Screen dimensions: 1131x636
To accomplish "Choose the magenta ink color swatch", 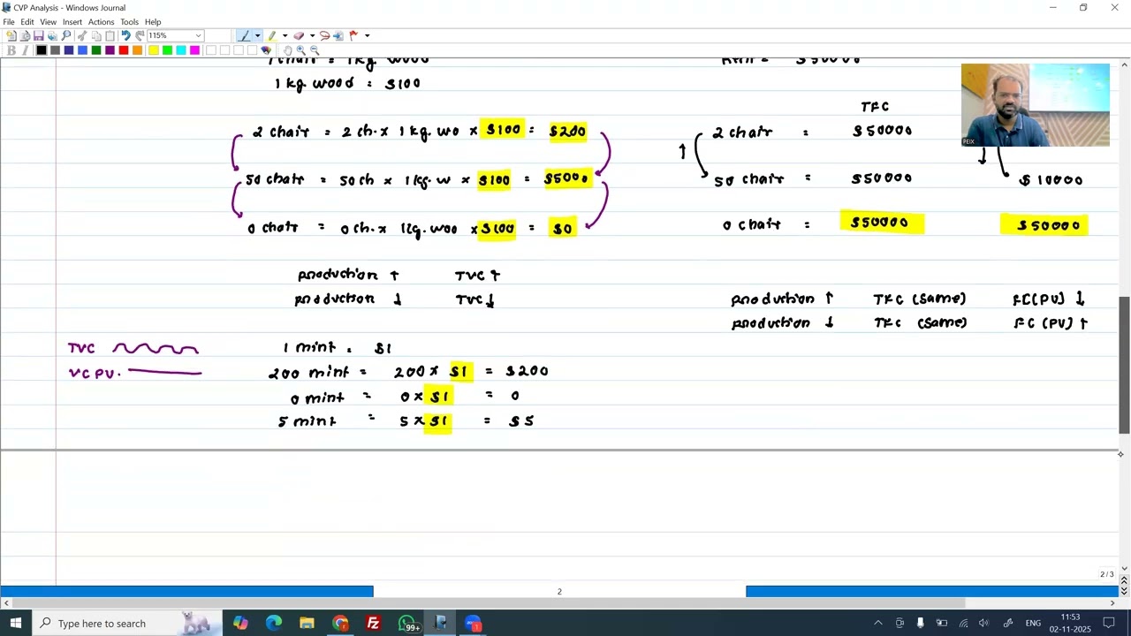I will [x=194, y=50].
